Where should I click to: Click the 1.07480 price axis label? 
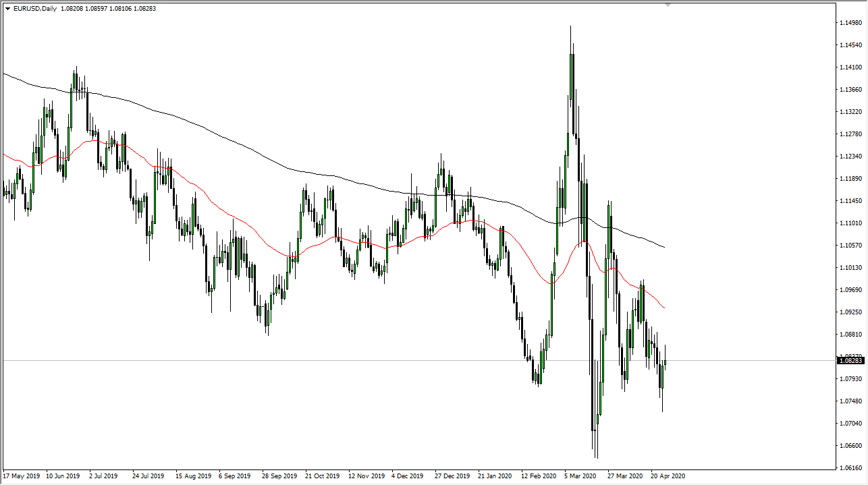[x=851, y=401]
